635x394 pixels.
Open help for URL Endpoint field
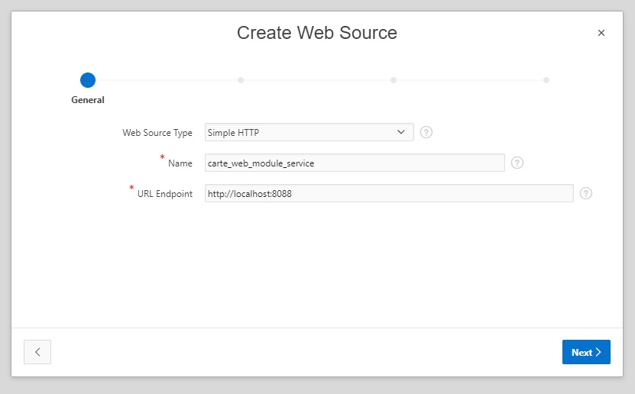[586, 193]
